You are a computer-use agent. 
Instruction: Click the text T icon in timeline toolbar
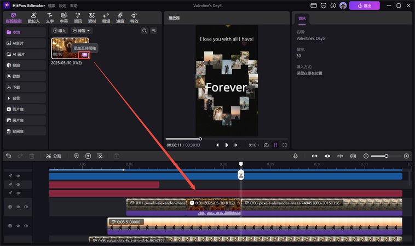tap(88, 156)
